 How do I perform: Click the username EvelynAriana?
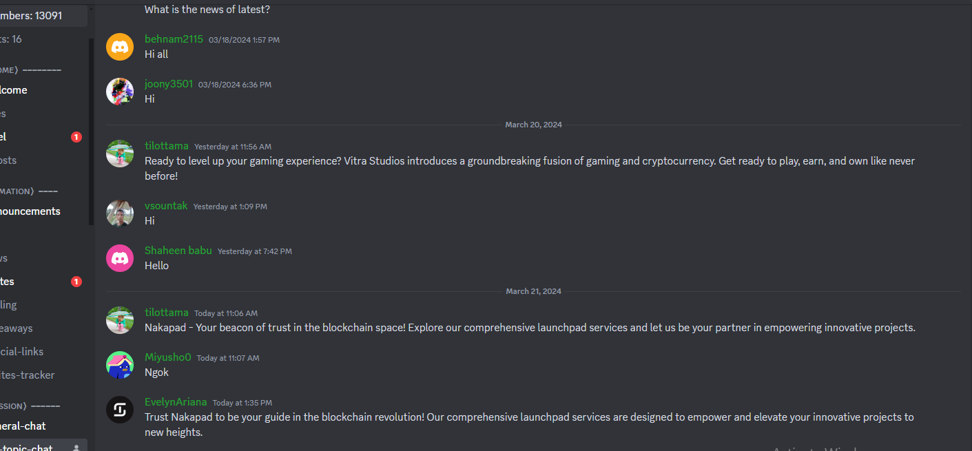(176, 402)
